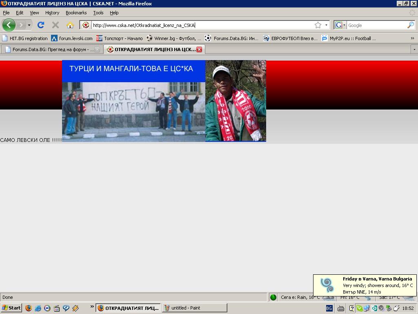Close the active CSKA tab
The height and width of the screenshot is (314, 418).
(x=199, y=49)
